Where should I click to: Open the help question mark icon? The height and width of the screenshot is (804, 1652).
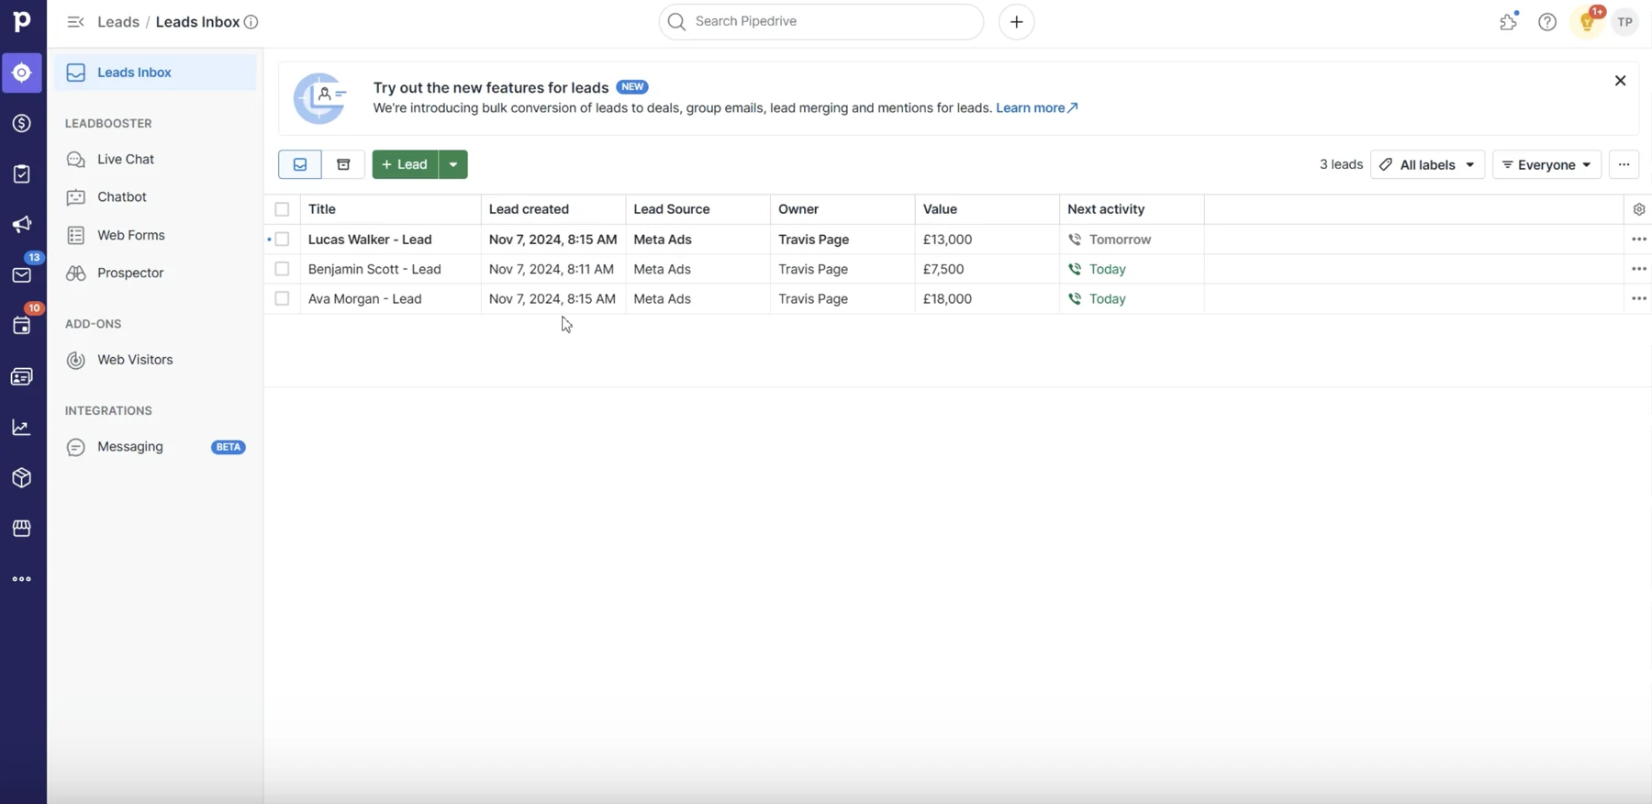(1547, 22)
